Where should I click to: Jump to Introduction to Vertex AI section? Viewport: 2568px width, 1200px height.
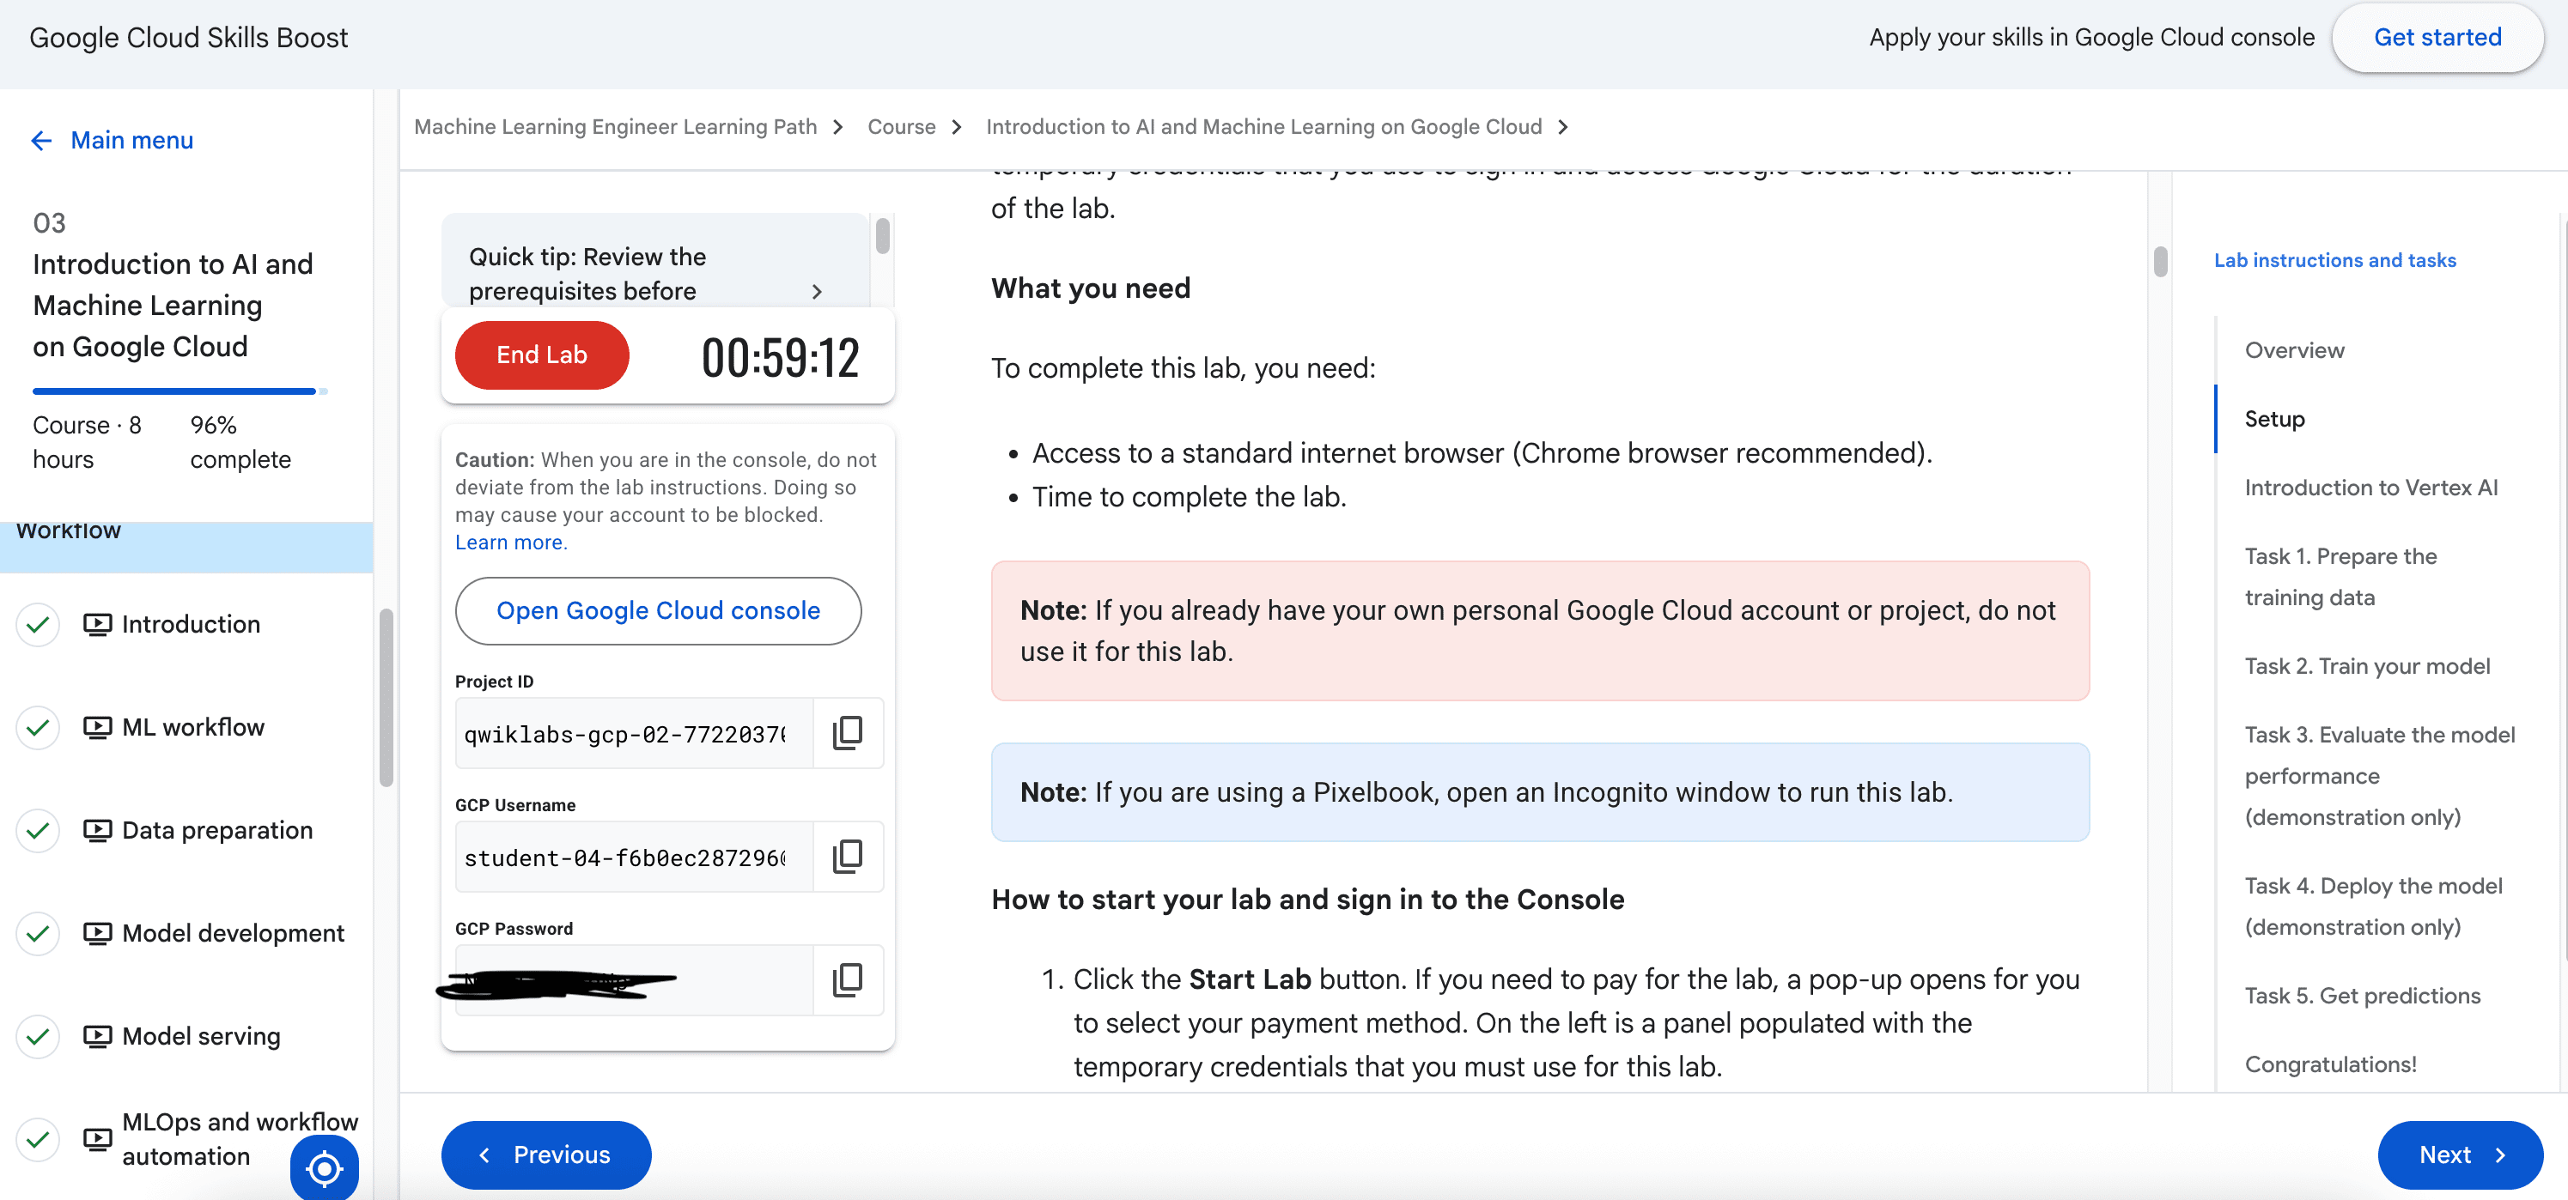(x=2370, y=488)
